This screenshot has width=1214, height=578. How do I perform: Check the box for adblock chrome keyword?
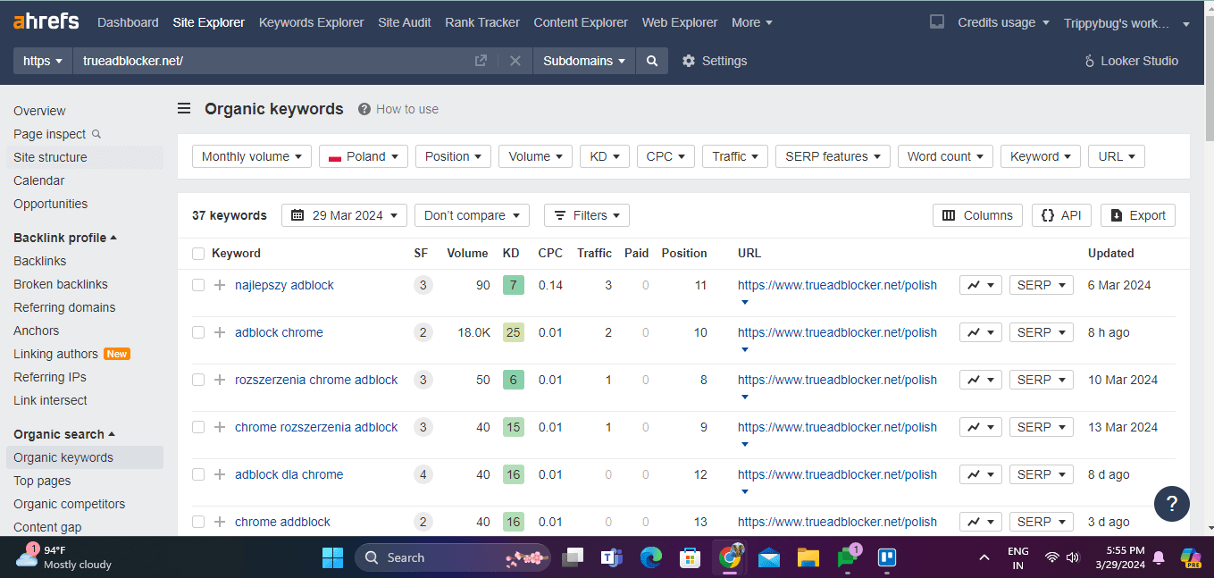[x=198, y=332]
